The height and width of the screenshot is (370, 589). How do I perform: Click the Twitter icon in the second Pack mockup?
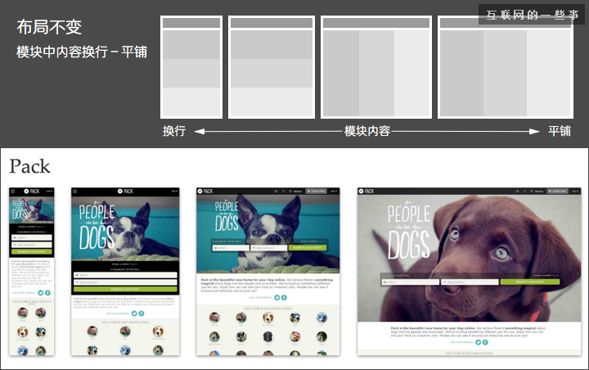pyautogui.click(x=133, y=314)
